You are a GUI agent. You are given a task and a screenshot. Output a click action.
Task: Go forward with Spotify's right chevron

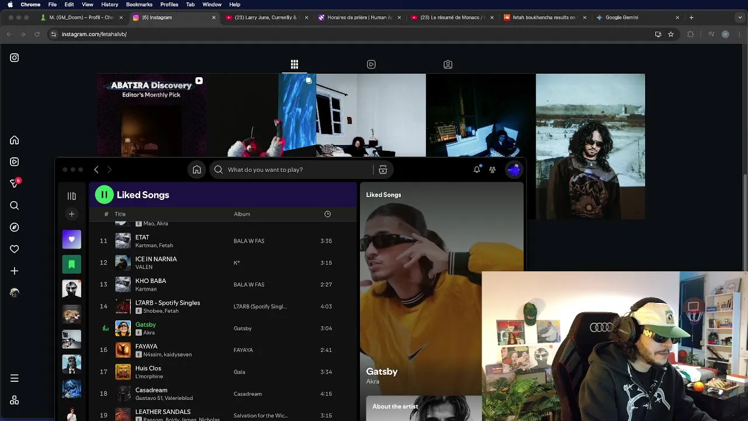pos(109,170)
